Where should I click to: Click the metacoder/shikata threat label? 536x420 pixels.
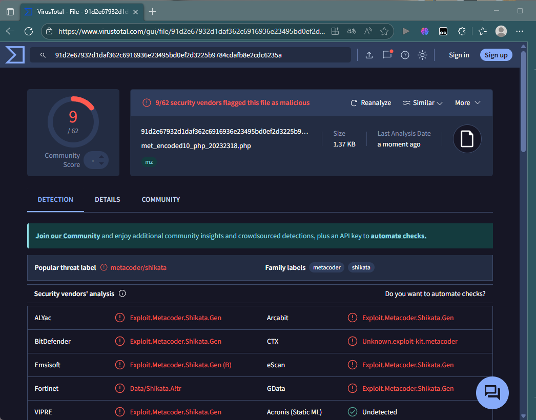click(x=138, y=267)
